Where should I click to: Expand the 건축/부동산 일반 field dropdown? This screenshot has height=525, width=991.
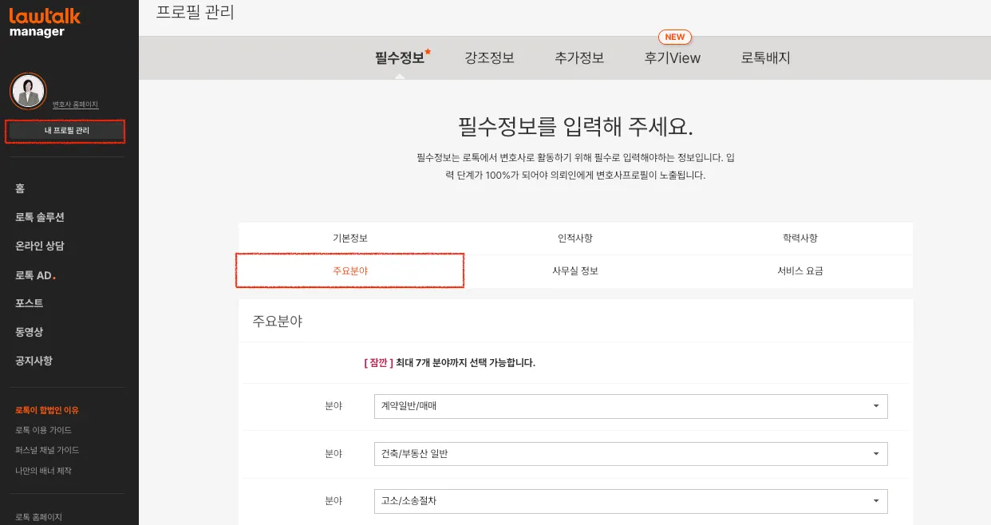(630, 454)
